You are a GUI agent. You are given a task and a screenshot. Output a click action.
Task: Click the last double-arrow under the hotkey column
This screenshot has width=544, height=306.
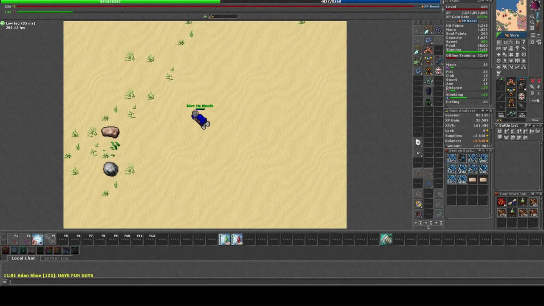441,223
